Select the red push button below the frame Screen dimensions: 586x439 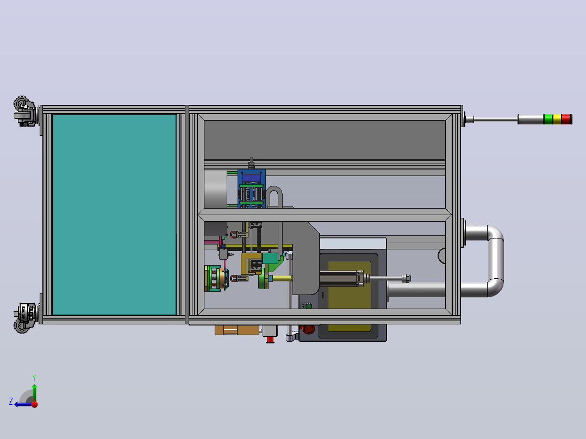[270, 339]
